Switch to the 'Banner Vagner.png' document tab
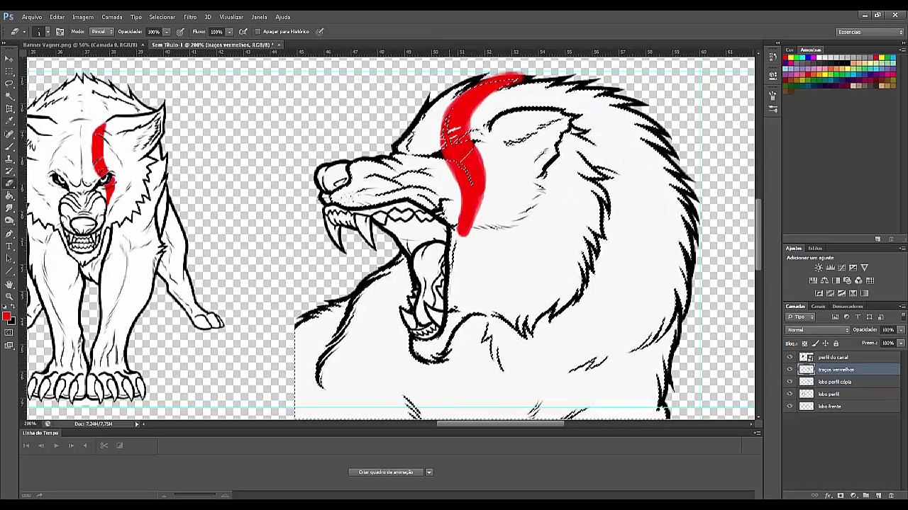The width and height of the screenshot is (908, 510). (80, 45)
